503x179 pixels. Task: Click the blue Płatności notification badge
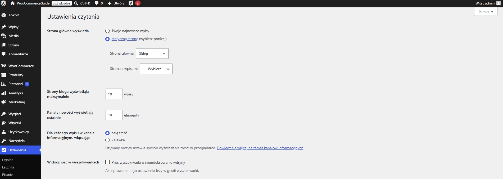(x=27, y=84)
